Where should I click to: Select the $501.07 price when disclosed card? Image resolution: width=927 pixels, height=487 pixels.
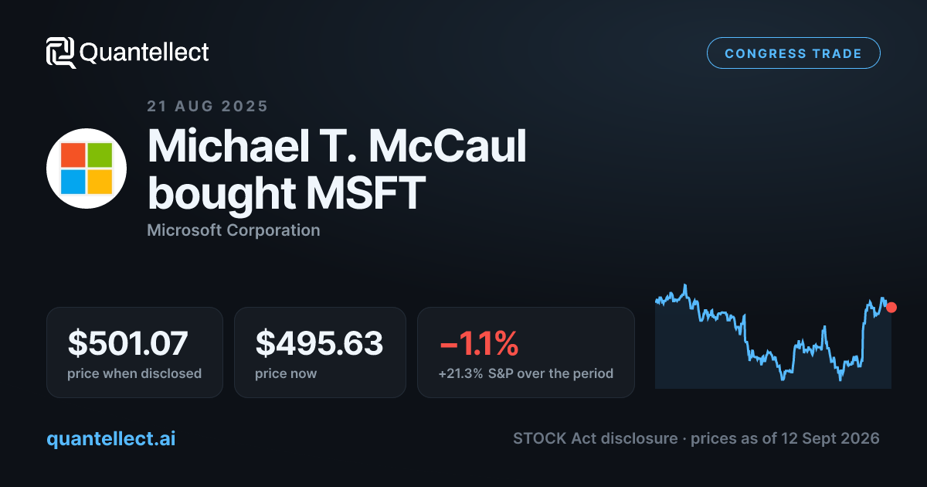(134, 352)
